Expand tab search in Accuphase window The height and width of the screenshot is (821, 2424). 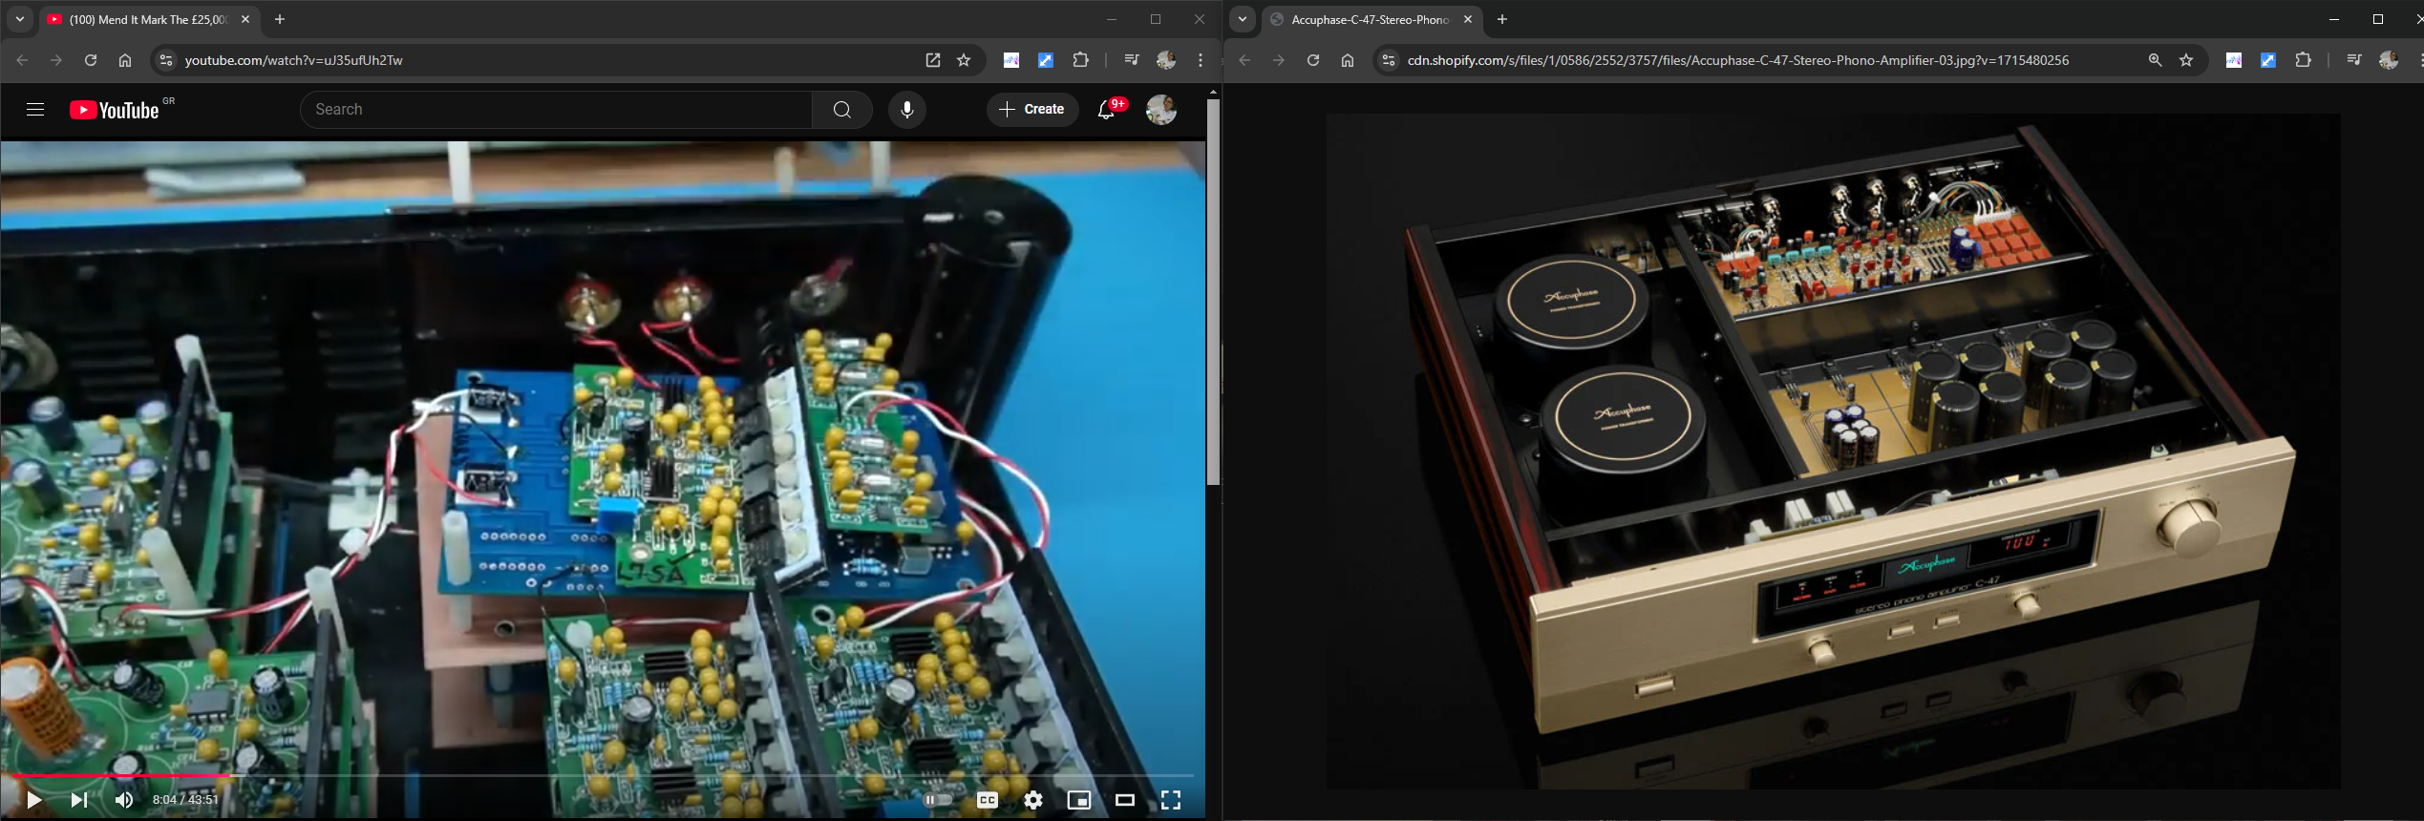click(1242, 19)
